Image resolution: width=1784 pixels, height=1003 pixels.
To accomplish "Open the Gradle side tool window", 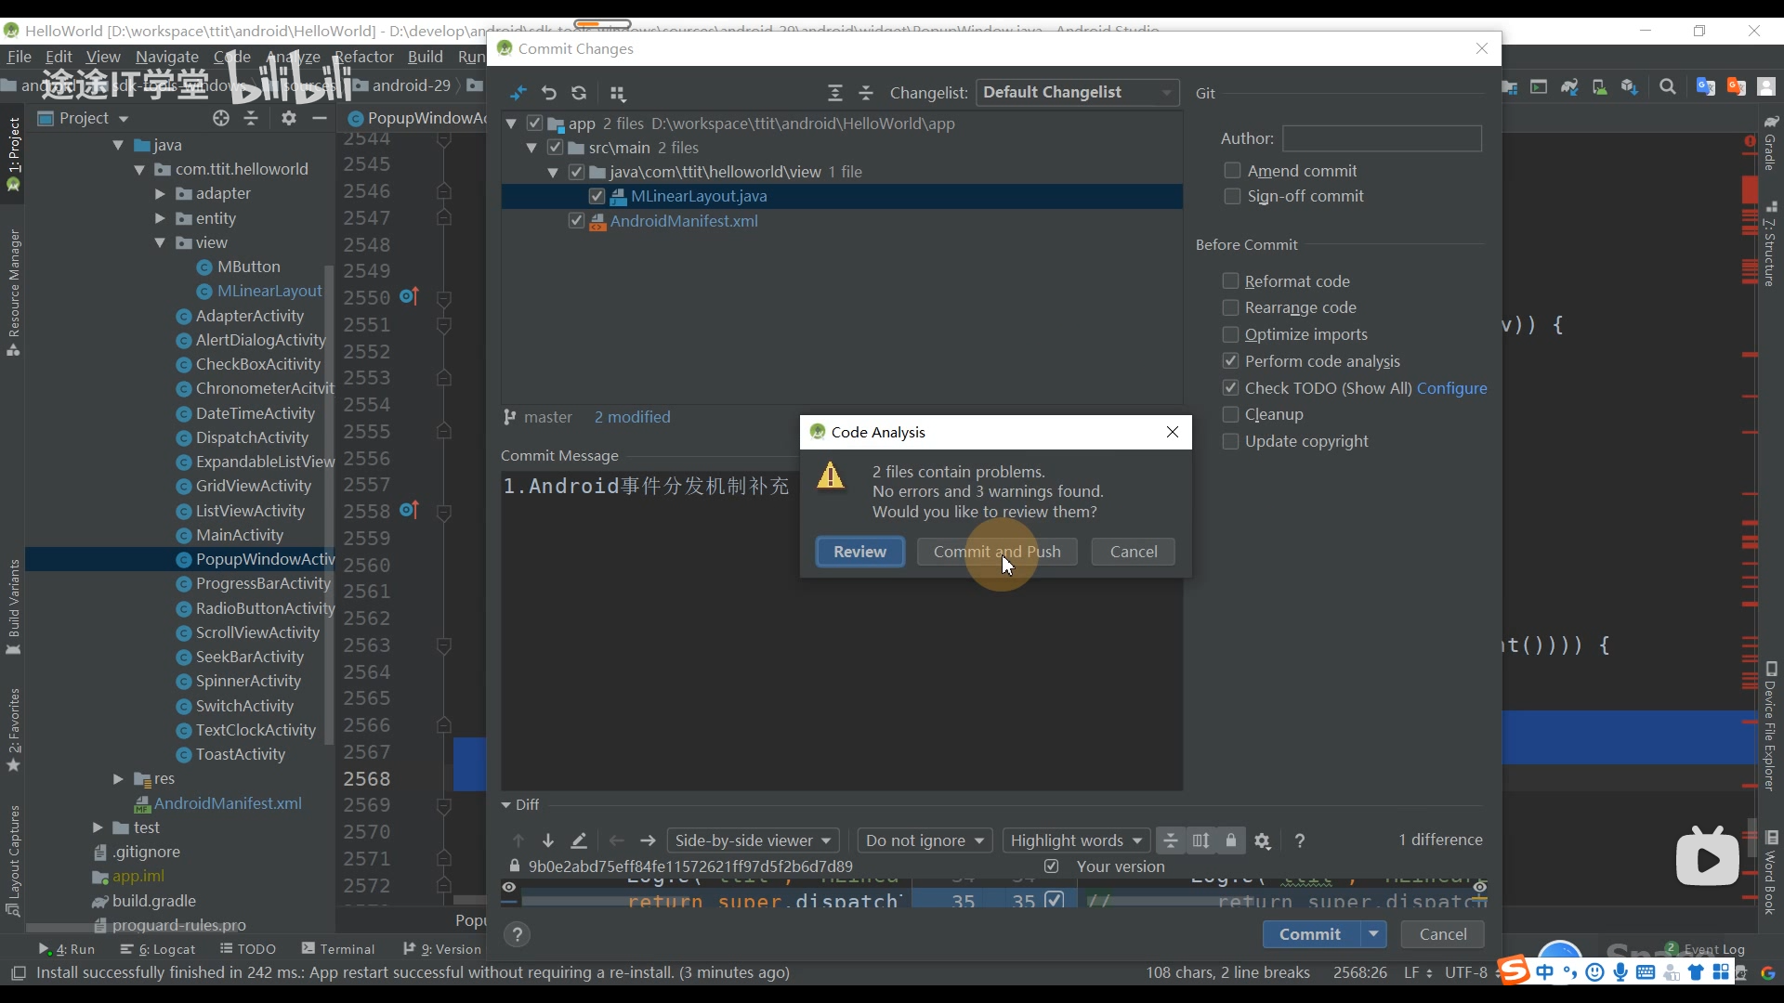I will 1771,143.
